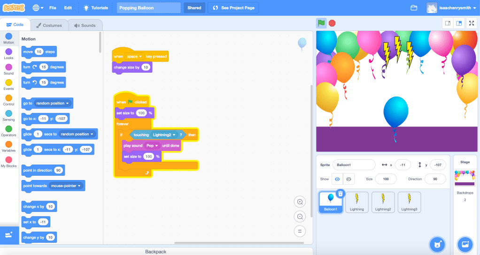Click the green flag to start project

pyautogui.click(x=321, y=23)
